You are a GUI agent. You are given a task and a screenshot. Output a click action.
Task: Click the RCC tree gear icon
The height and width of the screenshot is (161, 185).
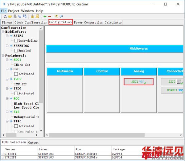click(11, 98)
